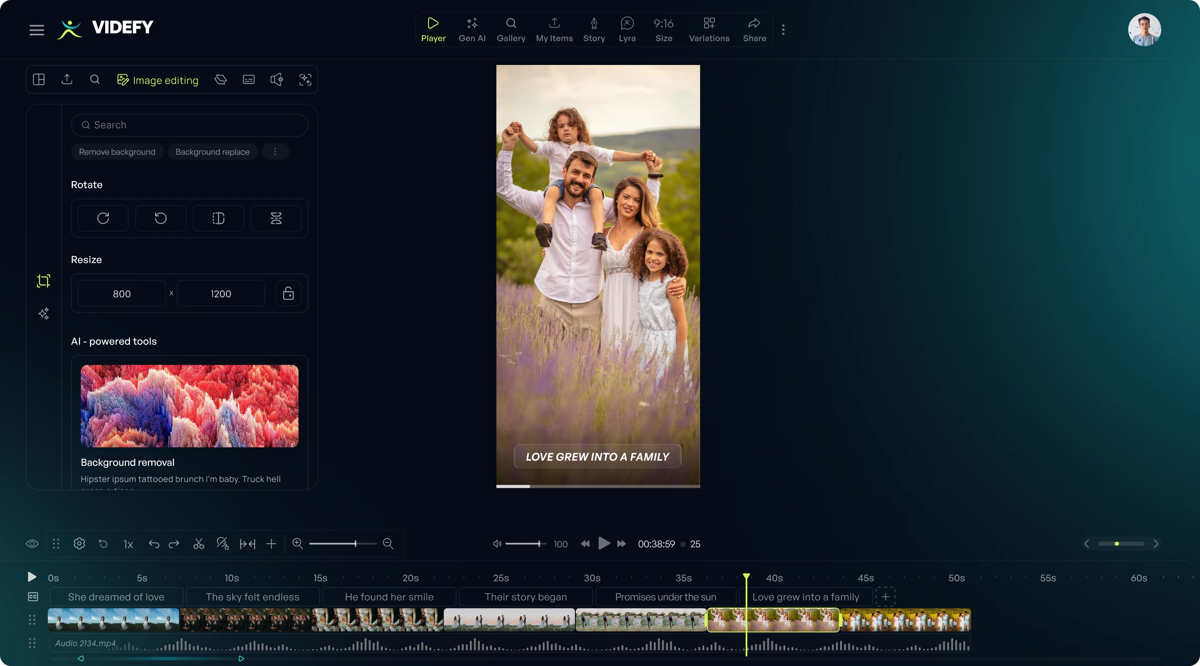
Task: Open the subtitles panel icon
Action: 249,80
